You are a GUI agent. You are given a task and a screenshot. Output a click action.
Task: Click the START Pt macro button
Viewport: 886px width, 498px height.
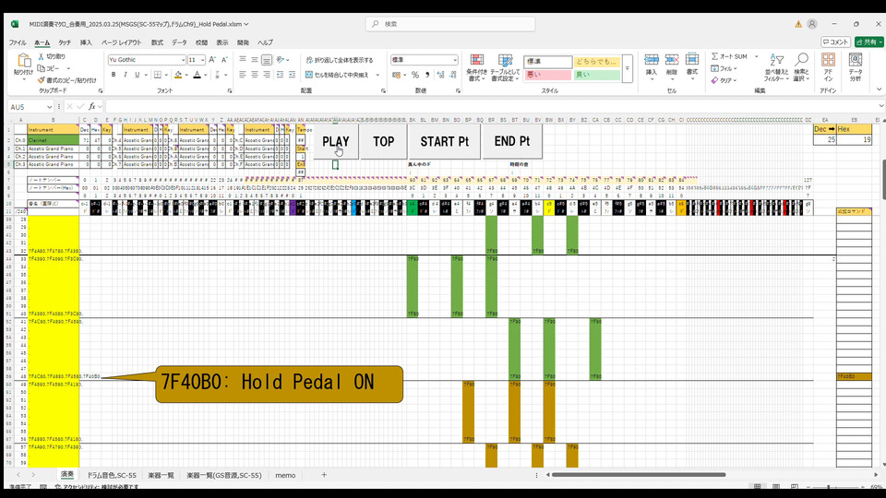tap(445, 142)
